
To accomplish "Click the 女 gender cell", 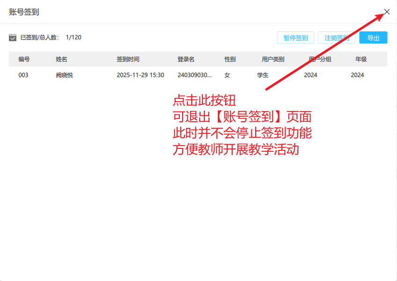I will tap(228, 75).
